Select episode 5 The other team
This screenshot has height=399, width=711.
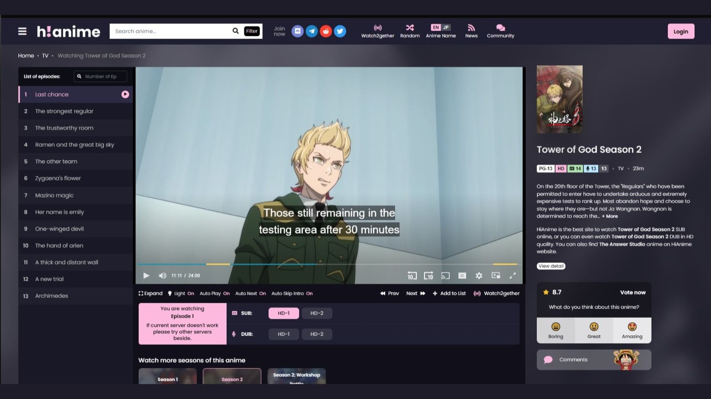point(56,161)
